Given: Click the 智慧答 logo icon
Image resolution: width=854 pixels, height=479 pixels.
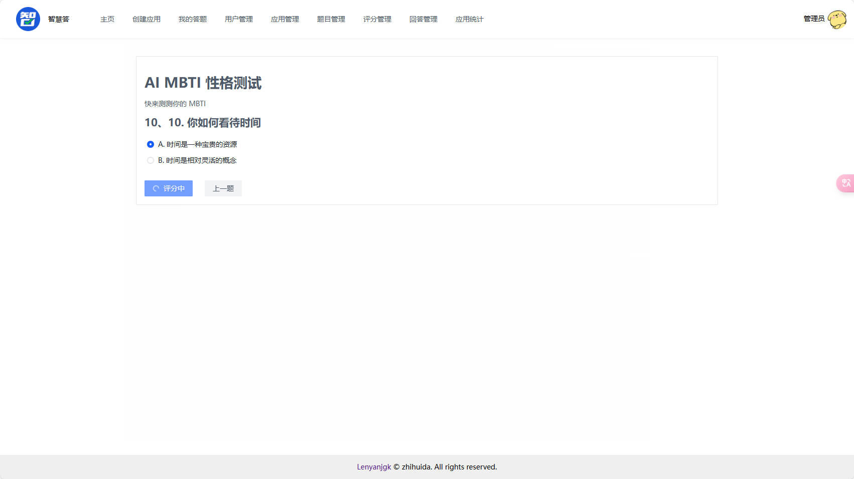Looking at the screenshot, I should pos(28,19).
